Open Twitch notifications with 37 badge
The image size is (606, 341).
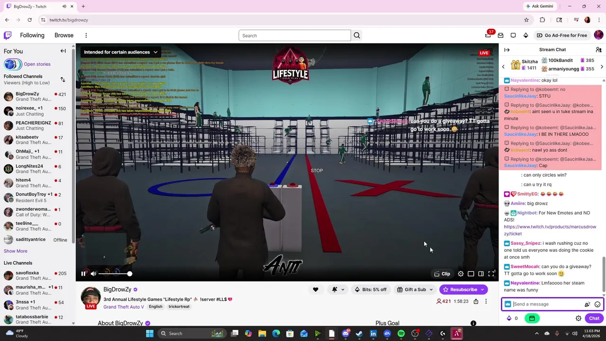[x=488, y=36]
